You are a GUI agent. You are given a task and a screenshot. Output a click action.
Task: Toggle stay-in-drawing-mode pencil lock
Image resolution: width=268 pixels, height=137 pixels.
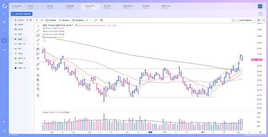pyautogui.click(x=38, y=80)
